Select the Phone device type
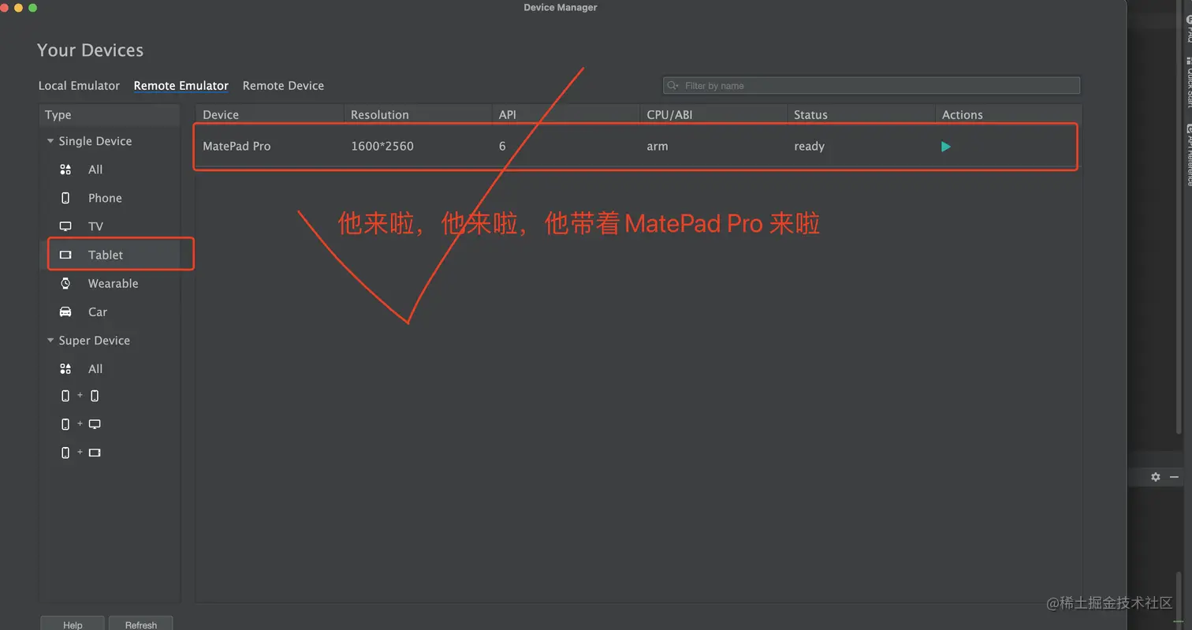 [110, 198]
